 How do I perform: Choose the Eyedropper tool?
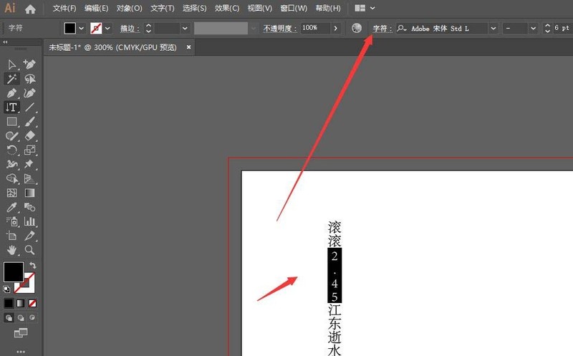point(11,207)
